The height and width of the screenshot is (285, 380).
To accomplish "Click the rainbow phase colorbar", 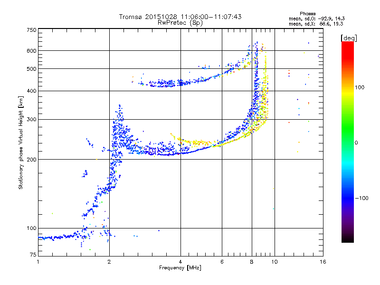I will pyautogui.click(x=348, y=142).
